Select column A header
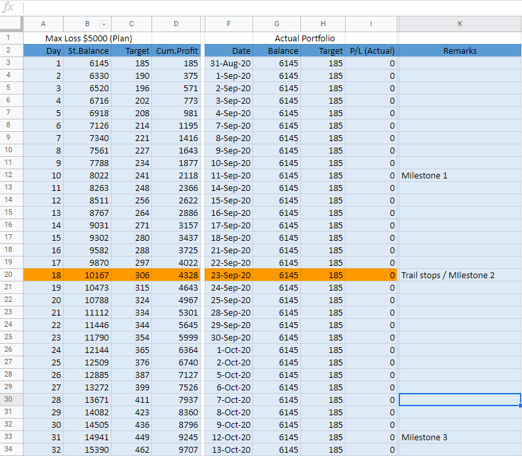The image size is (522, 456). click(43, 24)
